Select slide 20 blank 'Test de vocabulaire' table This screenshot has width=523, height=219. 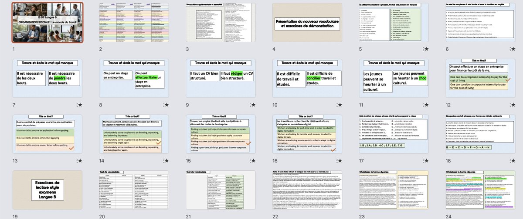[x=134, y=189]
